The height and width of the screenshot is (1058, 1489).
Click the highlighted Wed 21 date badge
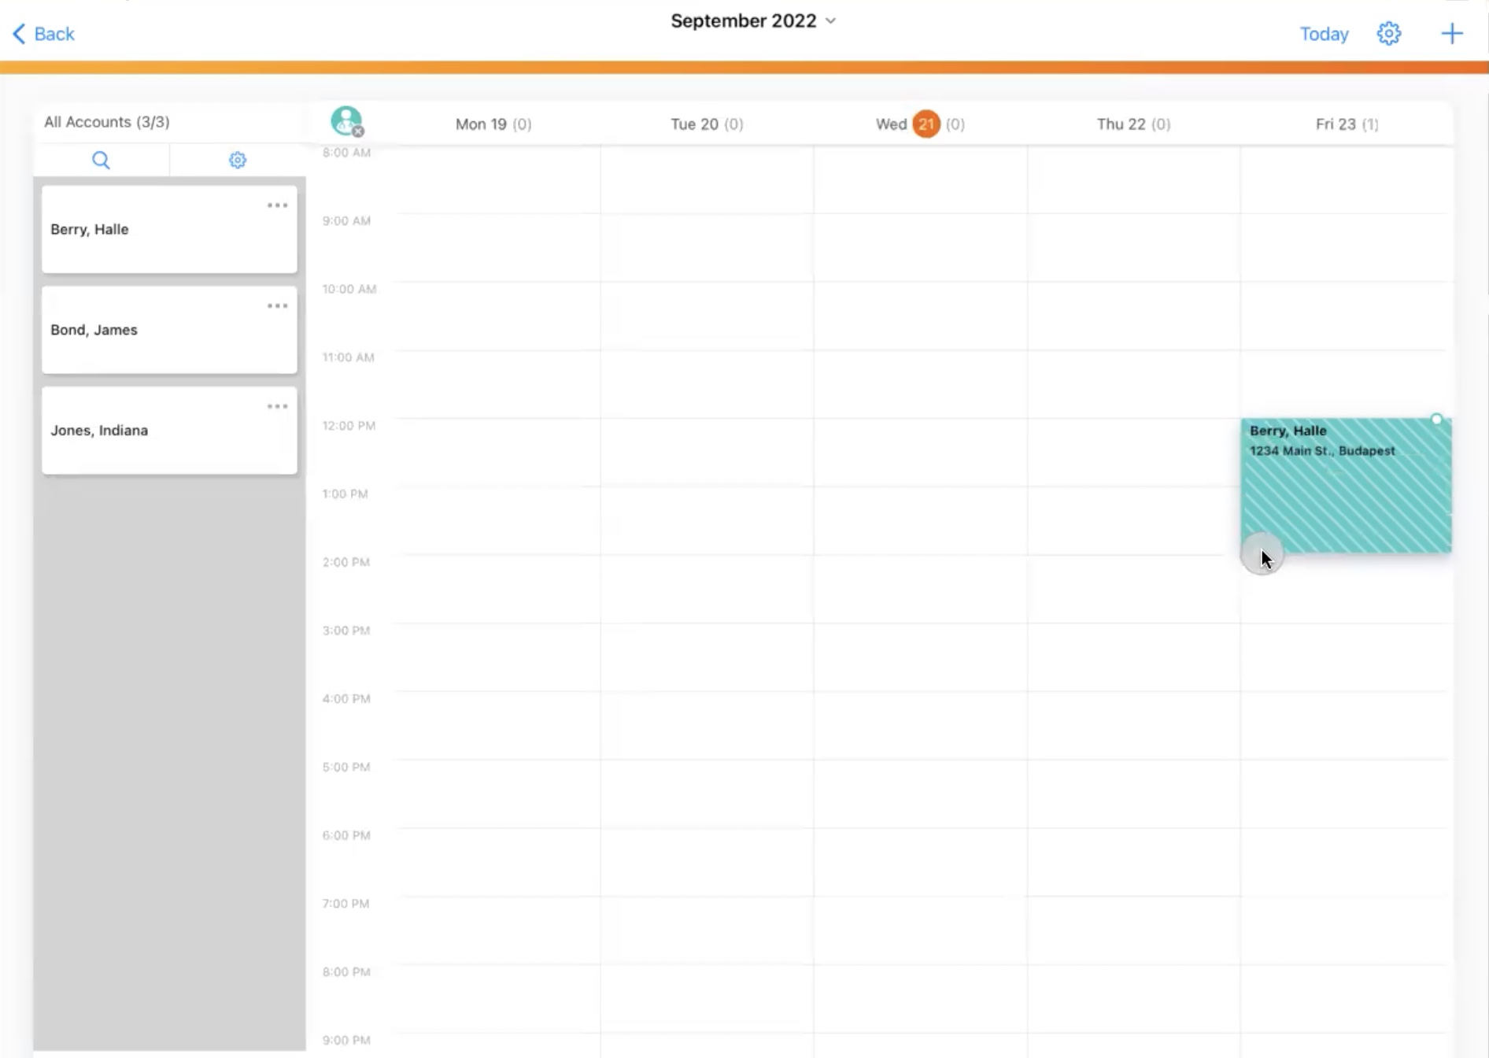926,124
